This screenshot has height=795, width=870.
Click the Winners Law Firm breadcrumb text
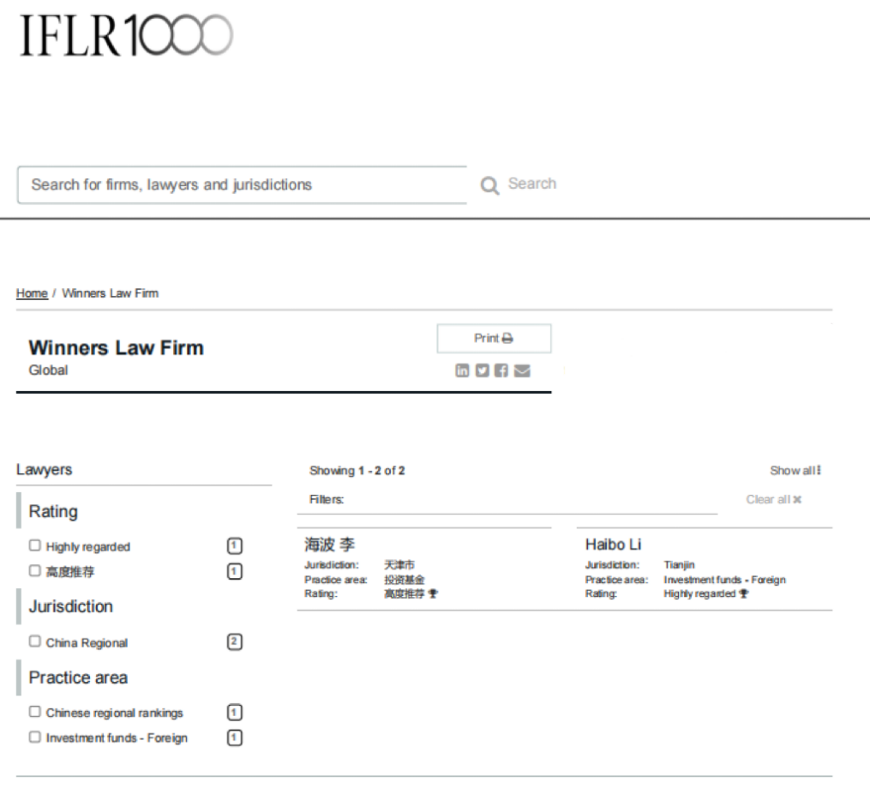click(x=111, y=293)
